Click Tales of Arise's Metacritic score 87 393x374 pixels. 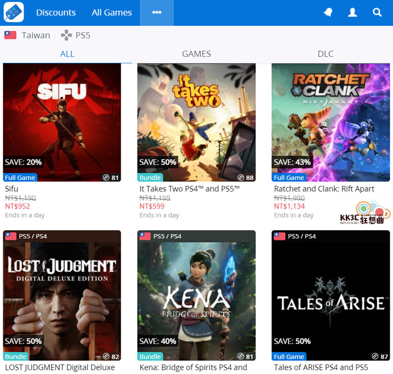click(380, 356)
